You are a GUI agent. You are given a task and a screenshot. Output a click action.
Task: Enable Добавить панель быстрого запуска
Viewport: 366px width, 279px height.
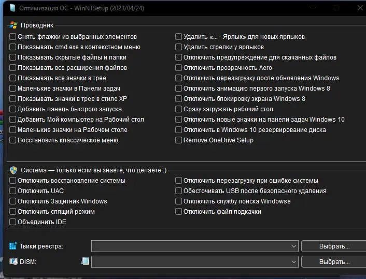[12, 109]
